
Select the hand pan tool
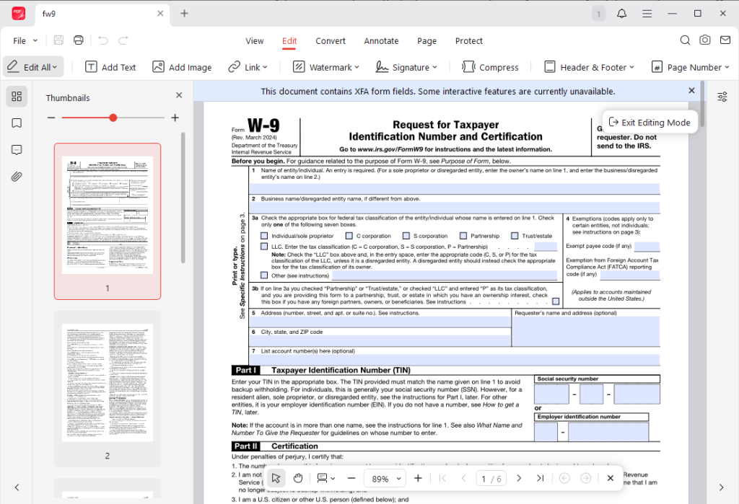point(298,479)
